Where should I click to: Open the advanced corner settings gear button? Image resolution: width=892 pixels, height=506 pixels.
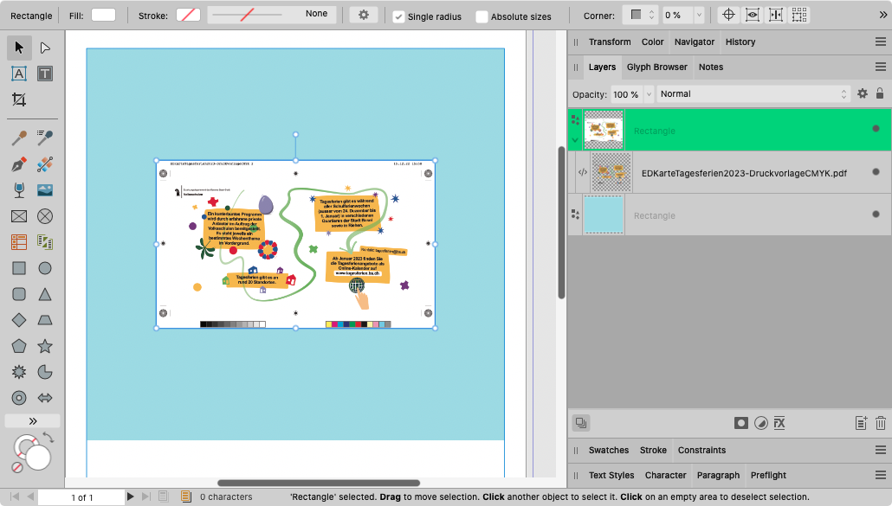[x=363, y=15]
